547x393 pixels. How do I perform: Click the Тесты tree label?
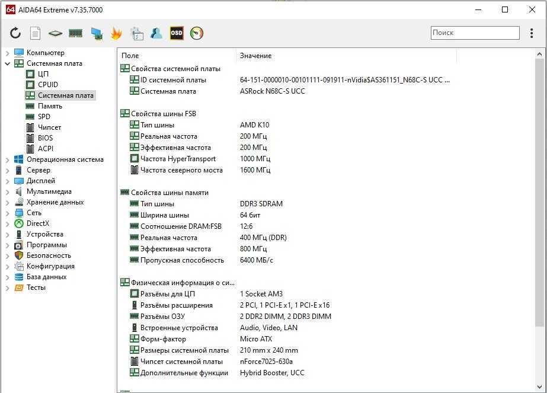point(36,287)
